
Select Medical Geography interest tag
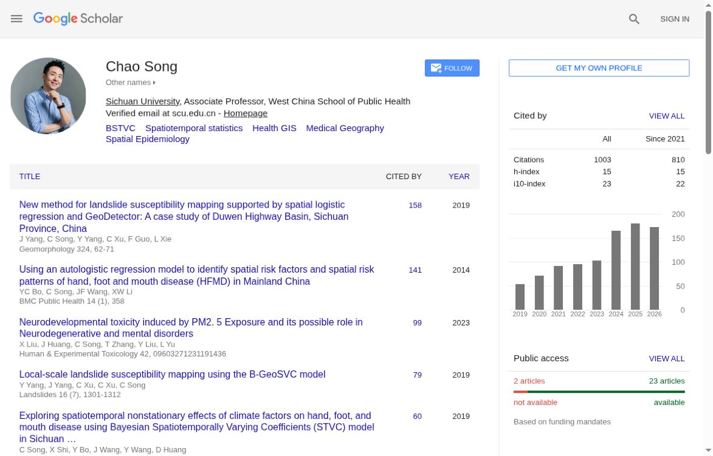pos(345,128)
